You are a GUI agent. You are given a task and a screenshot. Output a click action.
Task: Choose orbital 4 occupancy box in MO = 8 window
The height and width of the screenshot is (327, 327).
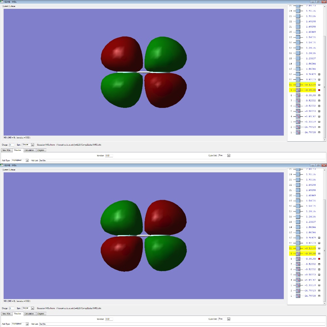pyautogui.click(x=298, y=280)
